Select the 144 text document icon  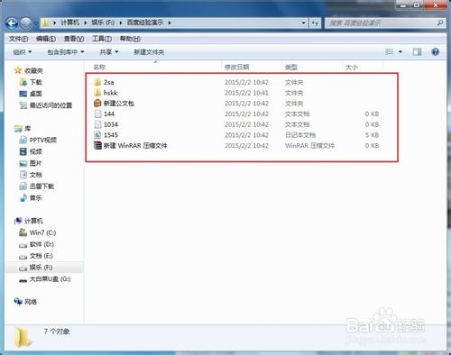point(97,114)
